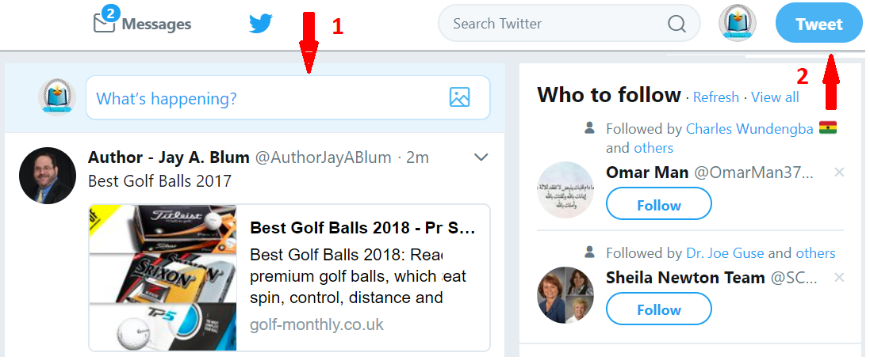
Task: Expand the tweet options chevron
Action: coord(481,157)
